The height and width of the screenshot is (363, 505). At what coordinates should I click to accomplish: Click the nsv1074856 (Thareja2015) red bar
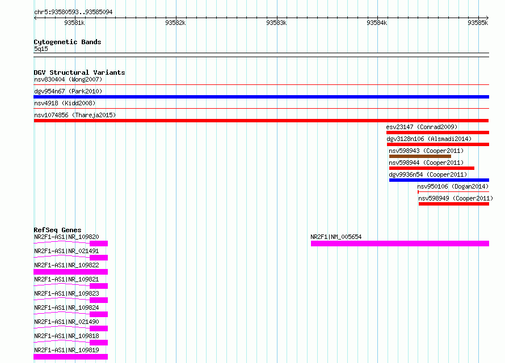pos(261,121)
